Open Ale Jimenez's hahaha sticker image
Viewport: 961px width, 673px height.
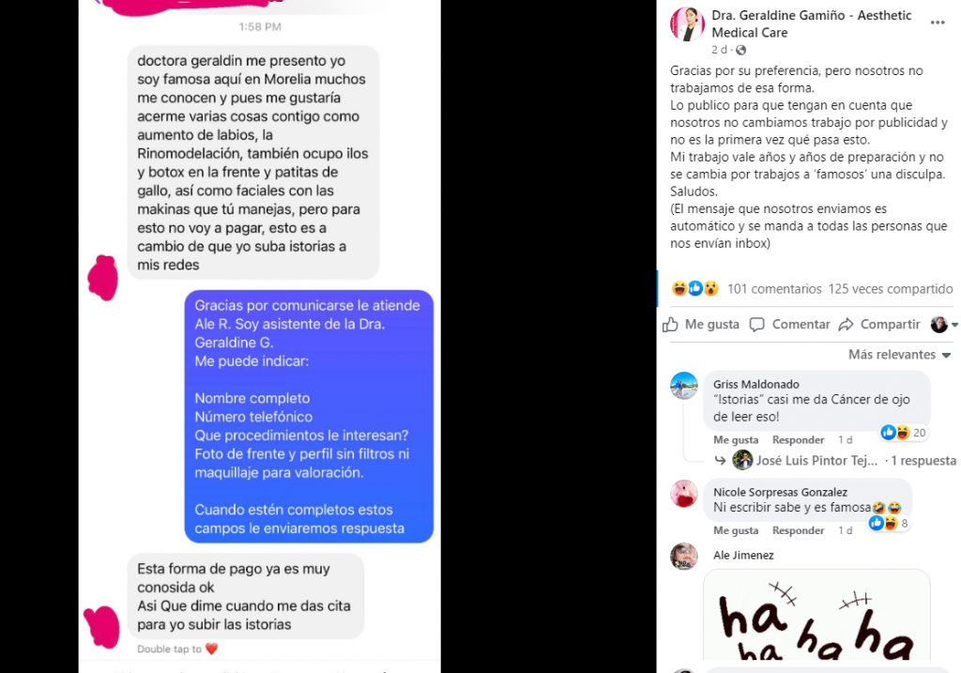(816, 615)
